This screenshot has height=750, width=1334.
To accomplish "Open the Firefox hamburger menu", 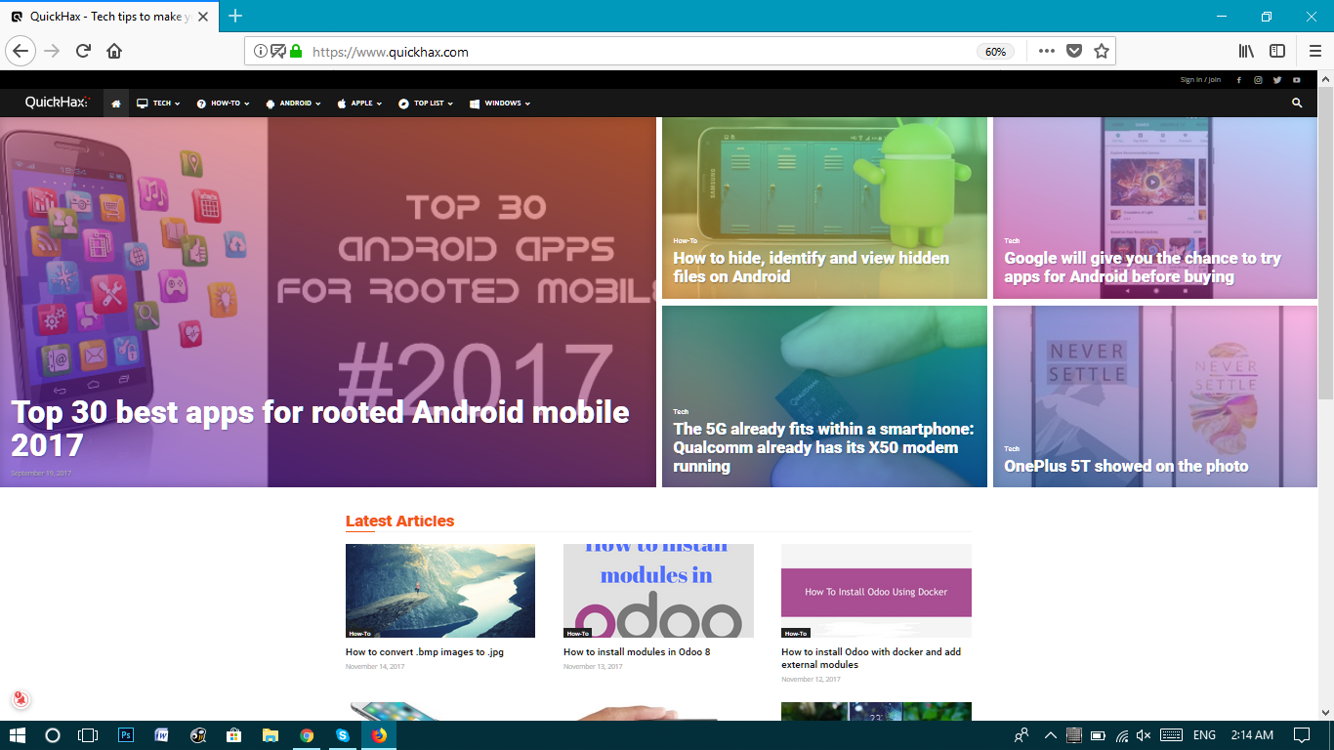I will (1315, 51).
